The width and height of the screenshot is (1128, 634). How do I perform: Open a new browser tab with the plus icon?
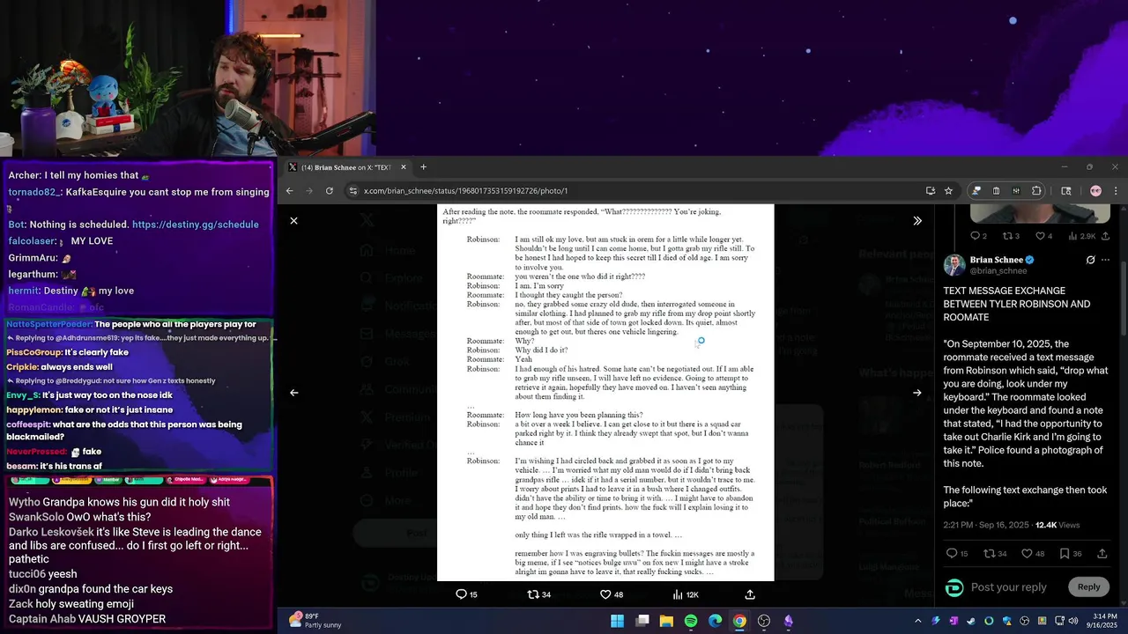click(x=423, y=167)
